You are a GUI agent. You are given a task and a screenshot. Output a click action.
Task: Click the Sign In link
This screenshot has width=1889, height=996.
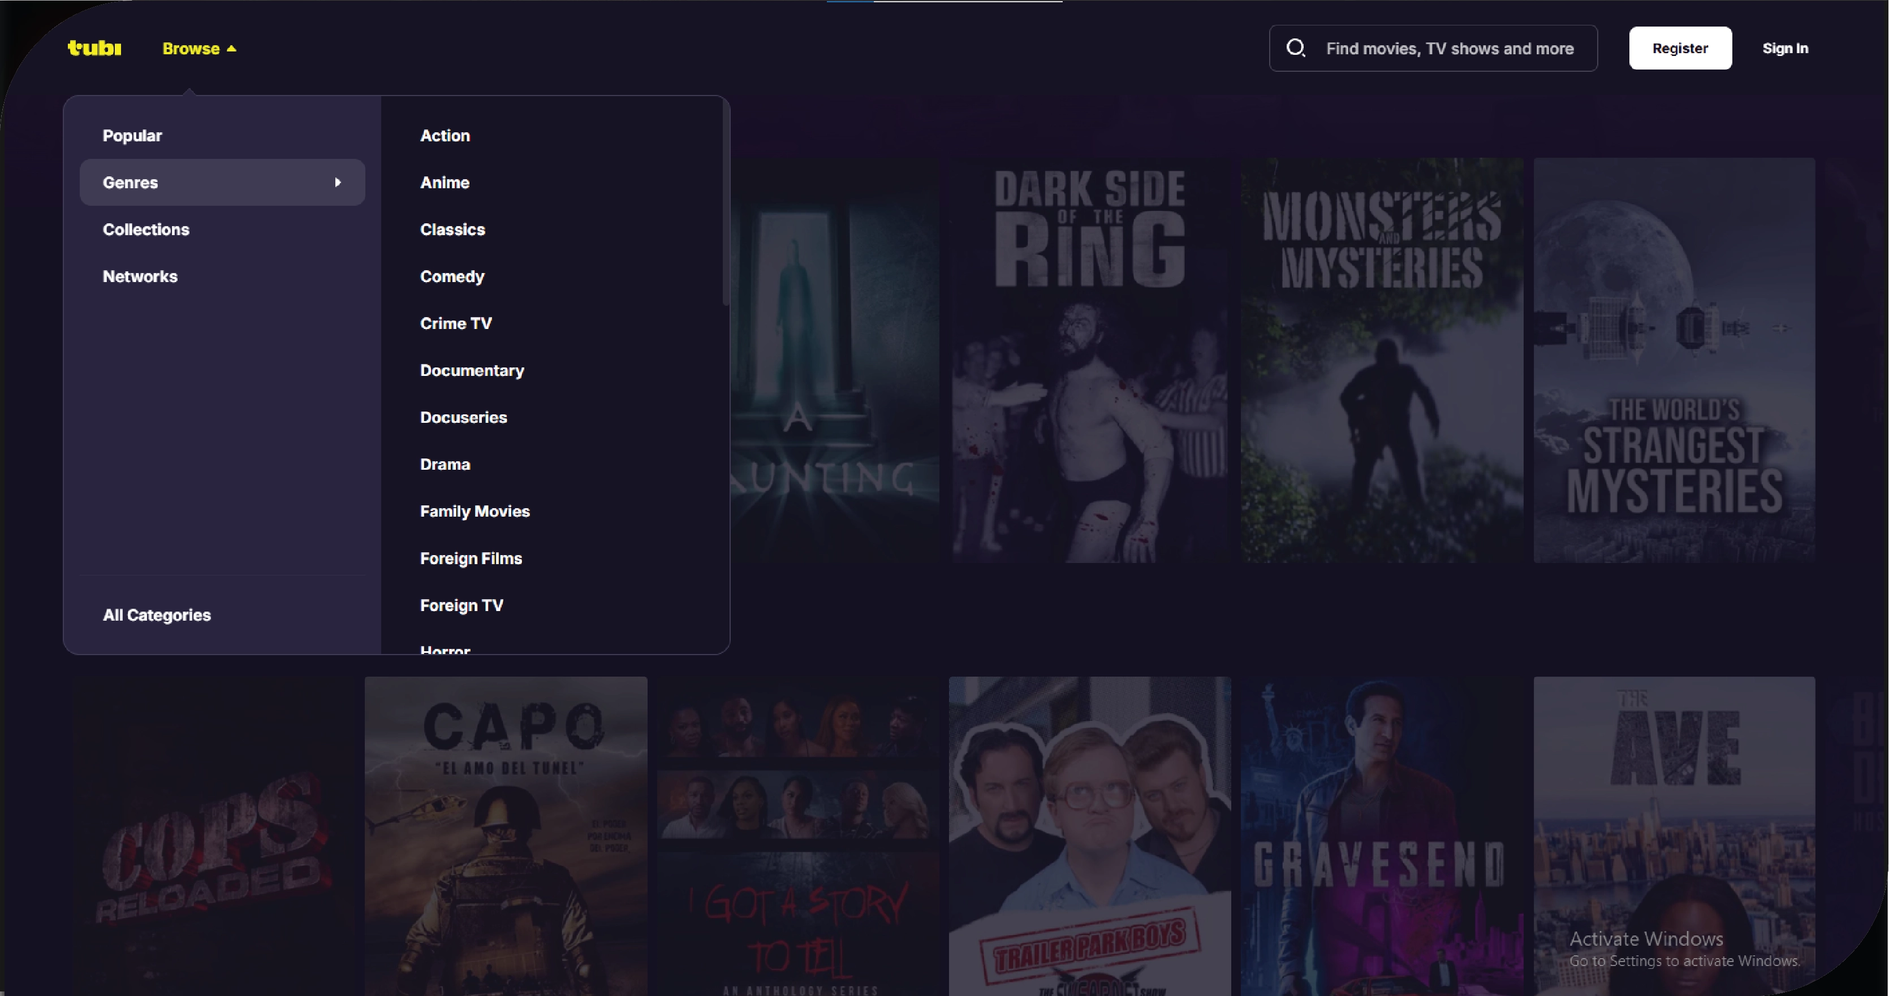pyautogui.click(x=1785, y=49)
